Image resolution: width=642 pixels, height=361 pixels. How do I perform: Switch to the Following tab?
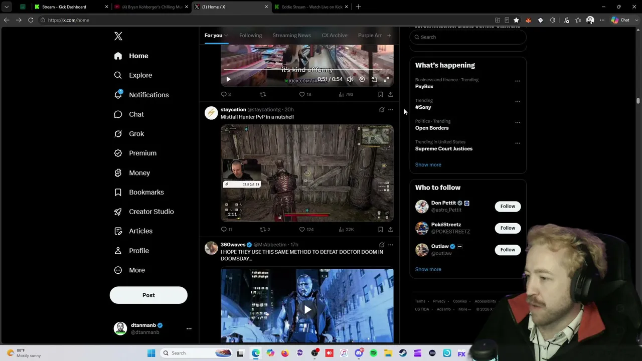pos(250,36)
